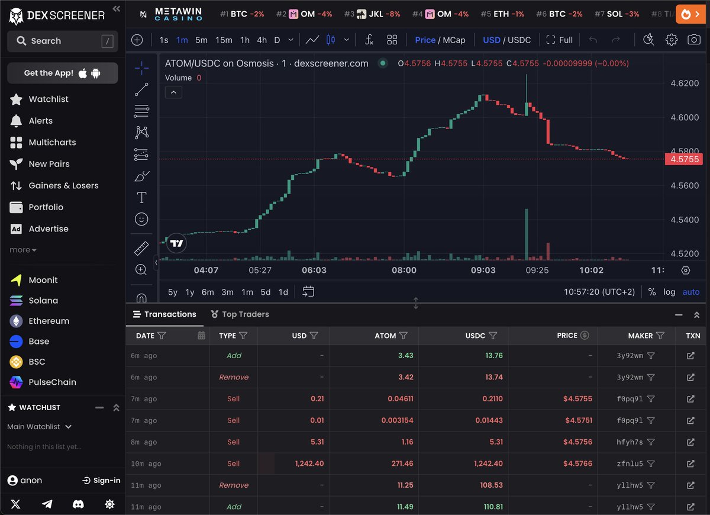Open the Fibonacci retracement tool
Viewport: 710px width, 515px height.
click(x=141, y=111)
